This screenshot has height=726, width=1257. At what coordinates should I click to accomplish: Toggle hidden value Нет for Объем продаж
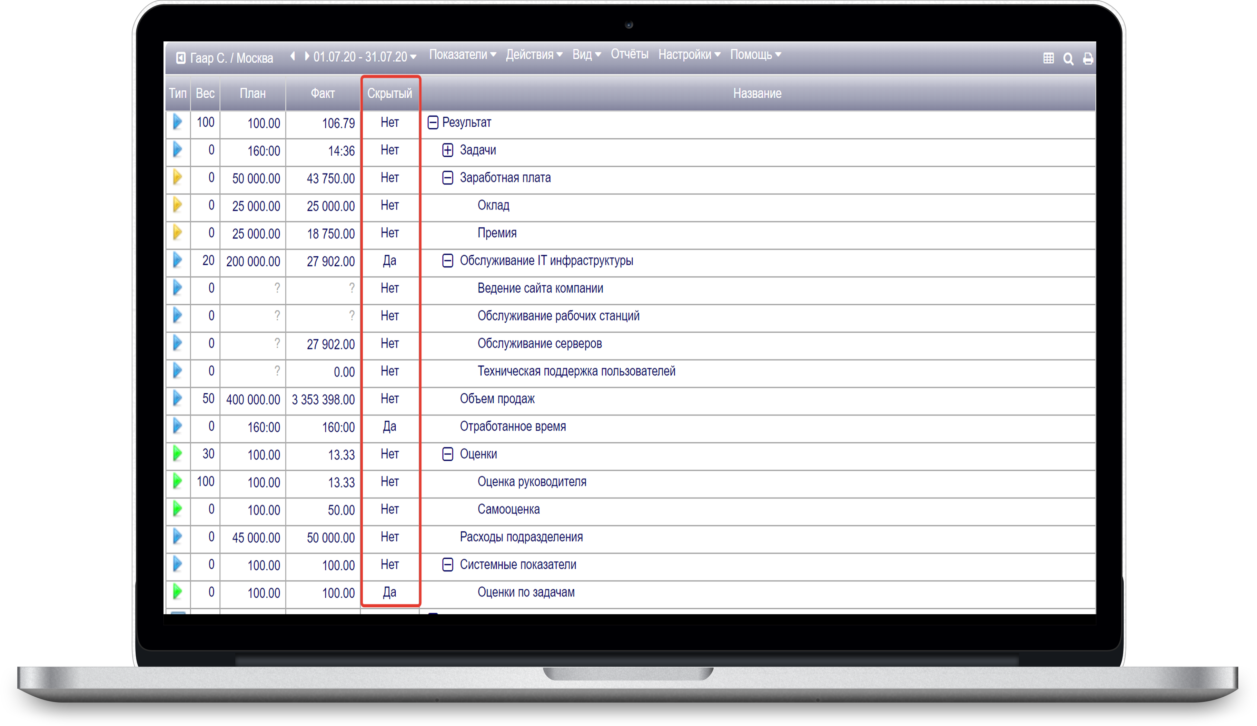click(389, 399)
